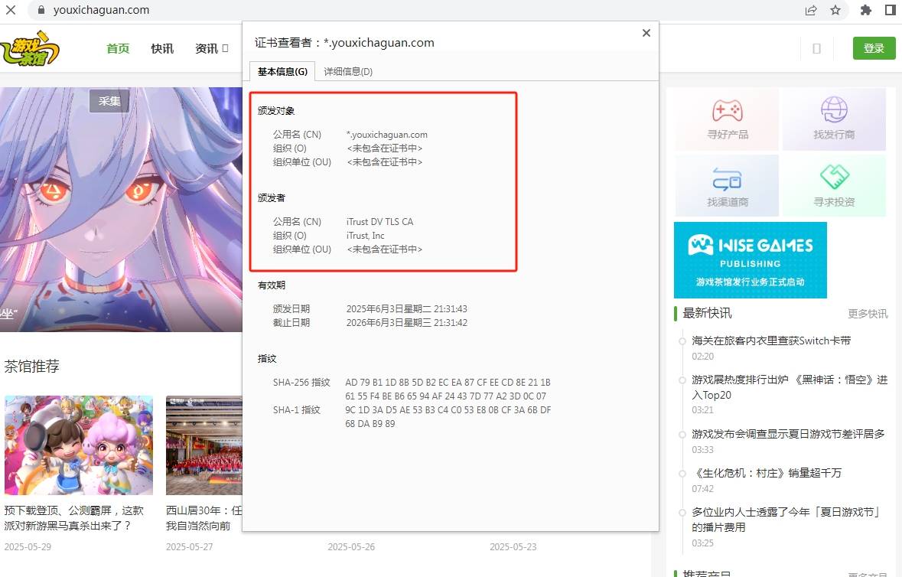The width and height of the screenshot is (902, 577).
Task: Click article date 2025-05-23
Action: coord(513,546)
